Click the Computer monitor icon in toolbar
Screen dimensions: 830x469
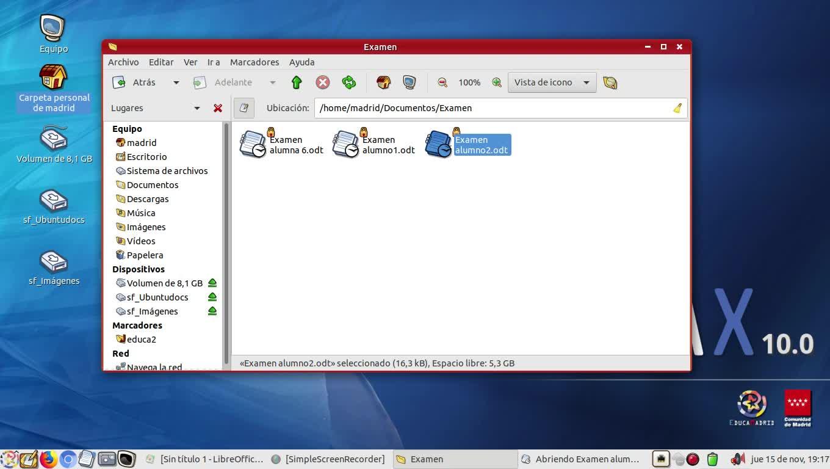(x=409, y=82)
